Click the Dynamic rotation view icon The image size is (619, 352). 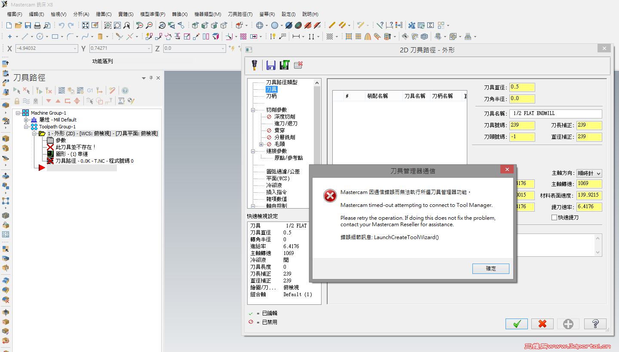[x=162, y=25]
